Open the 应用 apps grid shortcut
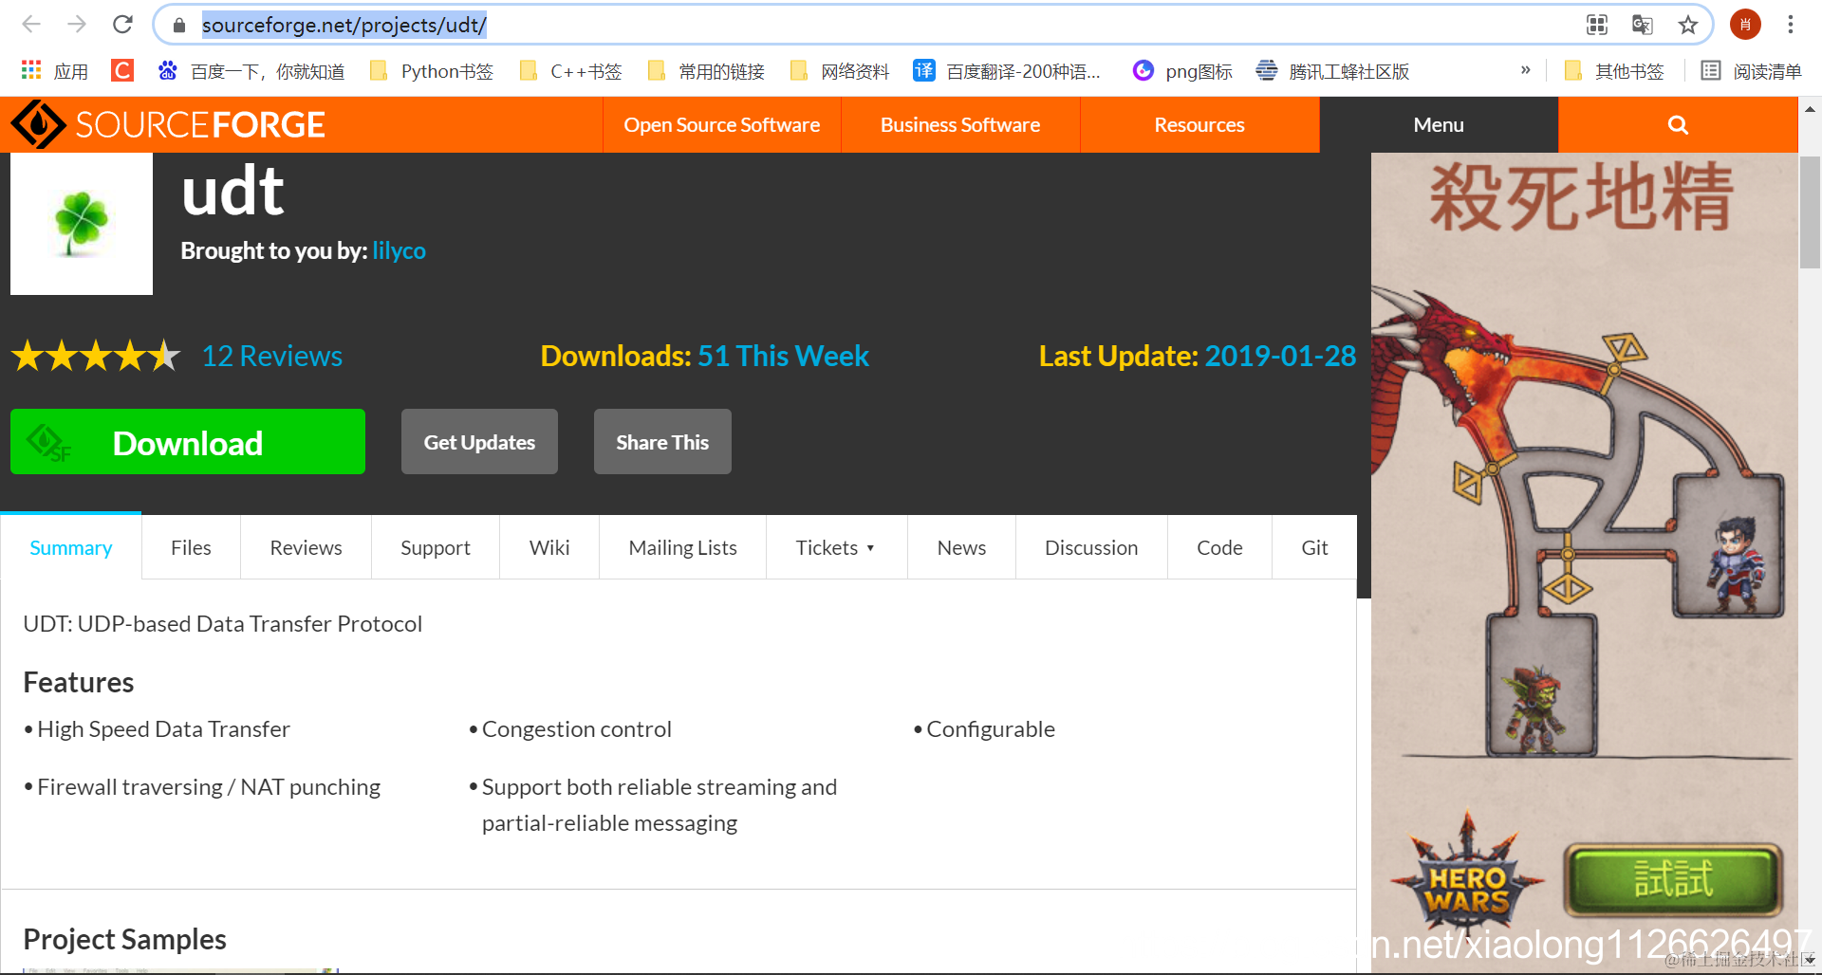Image resolution: width=1822 pixels, height=975 pixels. click(54, 71)
